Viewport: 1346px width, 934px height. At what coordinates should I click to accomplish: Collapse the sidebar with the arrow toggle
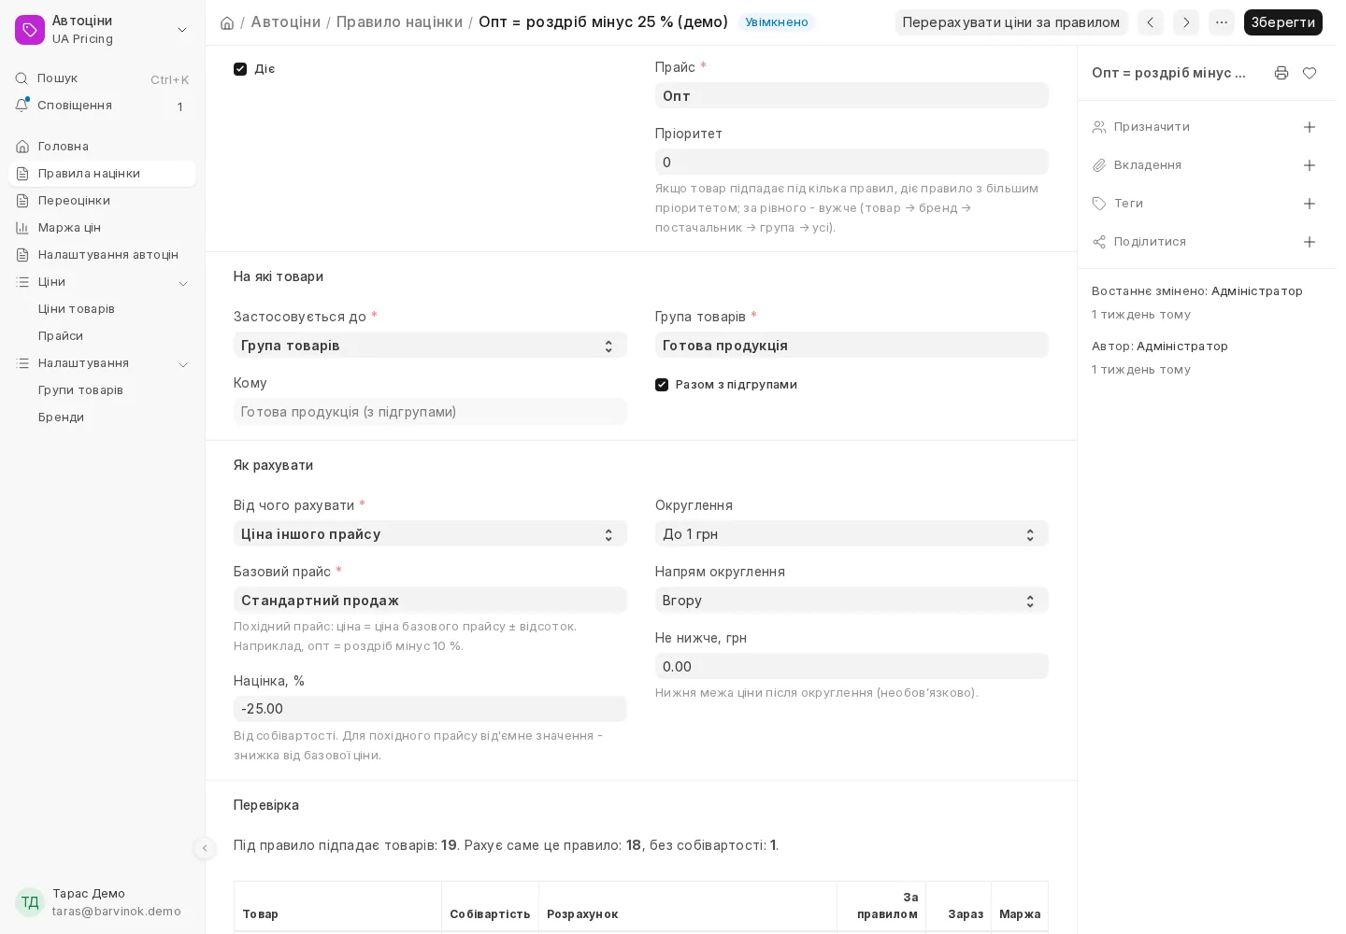205,848
